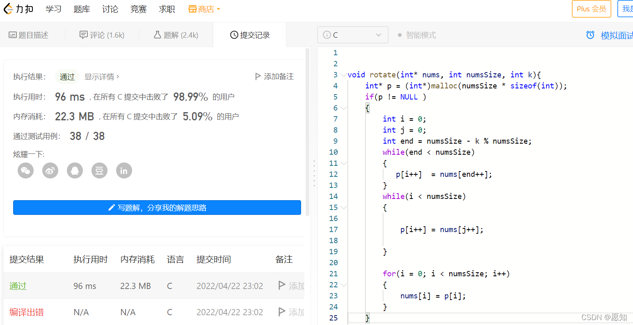Open the C language dropdown
The width and height of the screenshot is (633, 325).
pos(353,35)
